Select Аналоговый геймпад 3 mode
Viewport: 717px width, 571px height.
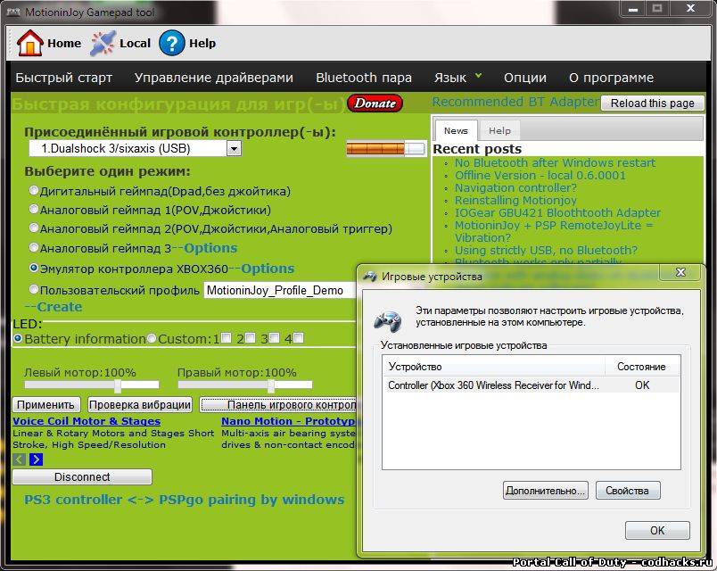(33, 247)
